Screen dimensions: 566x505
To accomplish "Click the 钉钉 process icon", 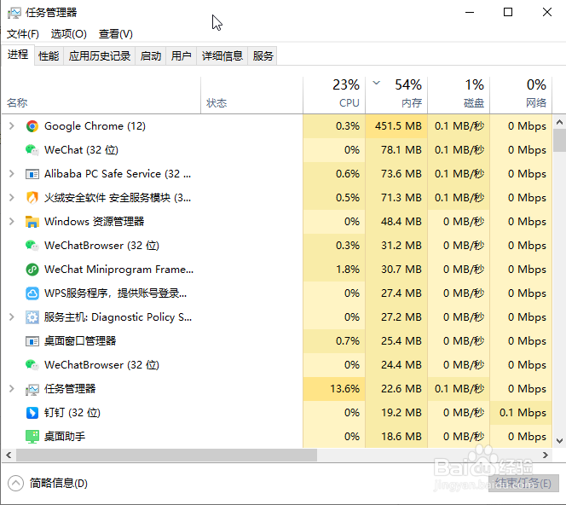I will point(32,413).
